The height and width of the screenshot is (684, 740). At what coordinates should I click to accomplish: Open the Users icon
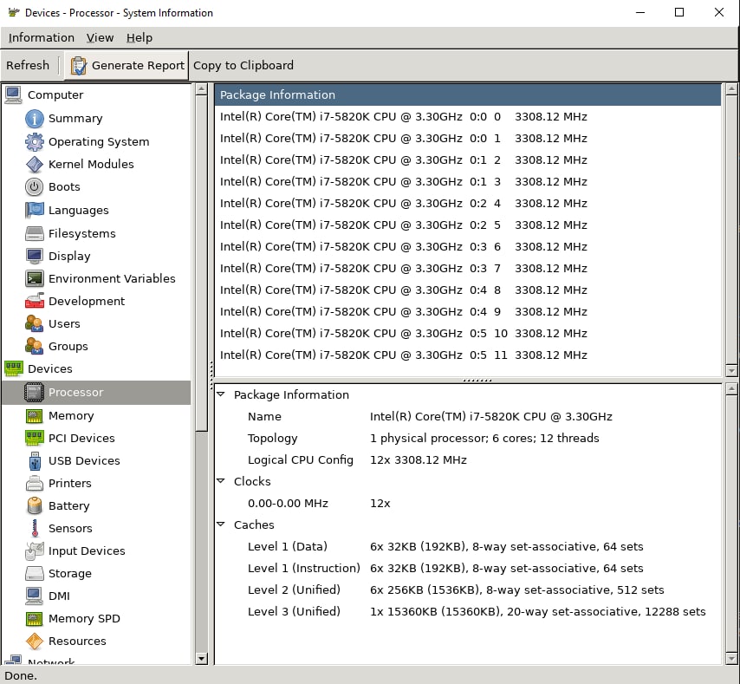point(34,324)
